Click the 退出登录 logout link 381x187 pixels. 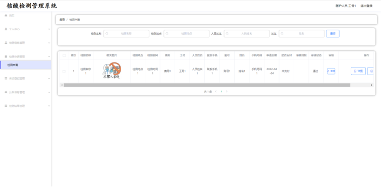pyautogui.click(x=366, y=6)
